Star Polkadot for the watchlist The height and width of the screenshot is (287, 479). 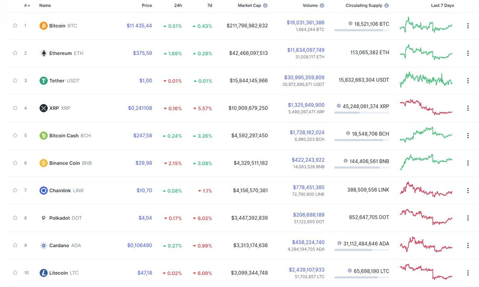pos(15,218)
